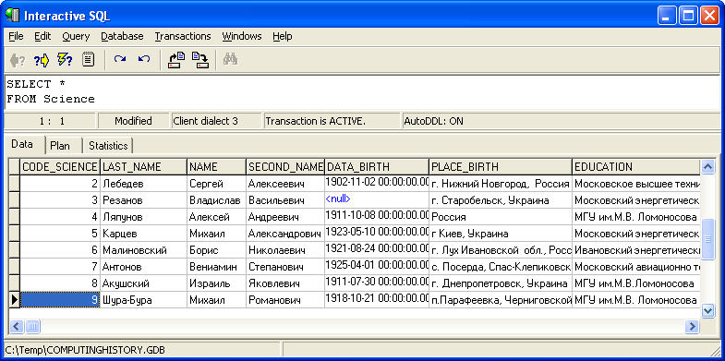Click the Previous query arrow icon
725x361 pixels.
pyautogui.click(x=18, y=60)
